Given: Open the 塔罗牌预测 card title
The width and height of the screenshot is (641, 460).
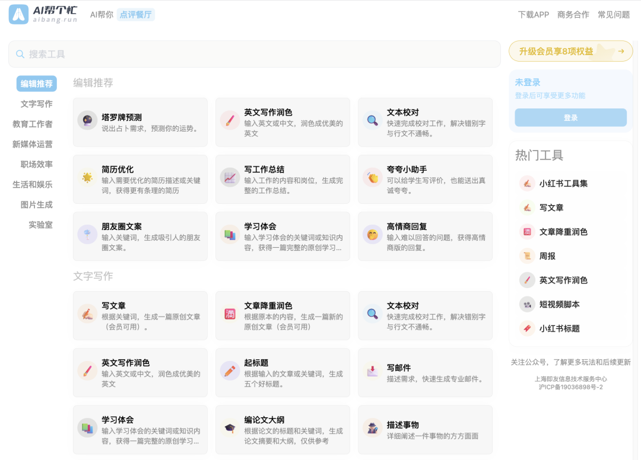Looking at the screenshot, I should [x=122, y=117].
